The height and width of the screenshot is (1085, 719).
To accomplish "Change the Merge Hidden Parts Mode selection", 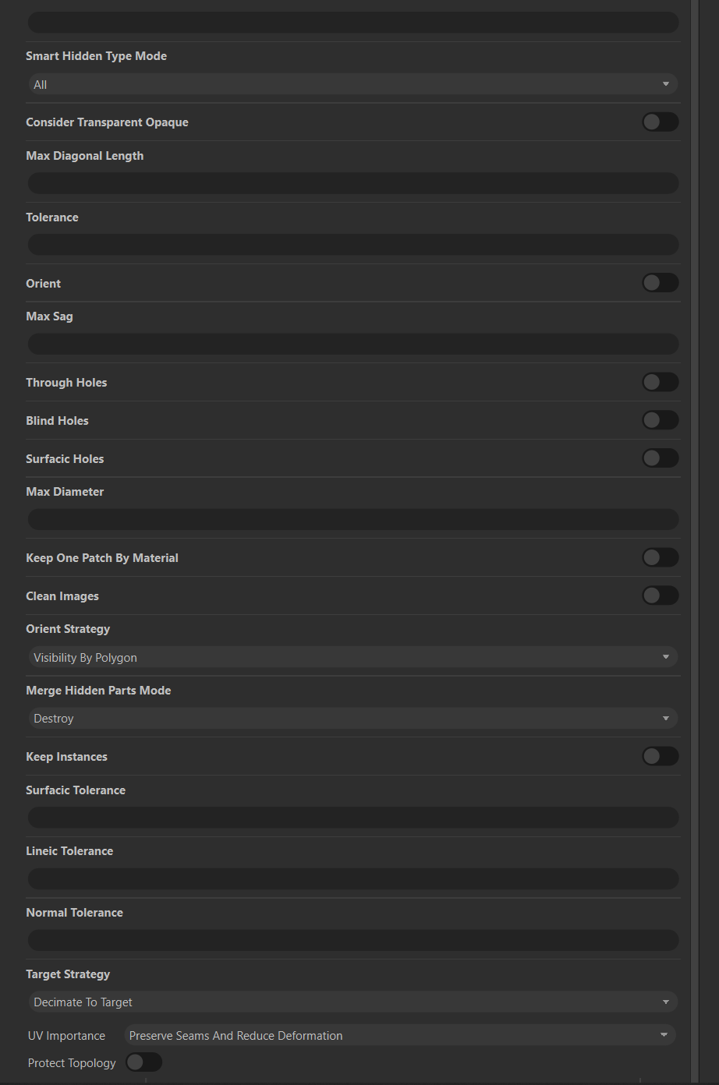I will click(352, 718).
